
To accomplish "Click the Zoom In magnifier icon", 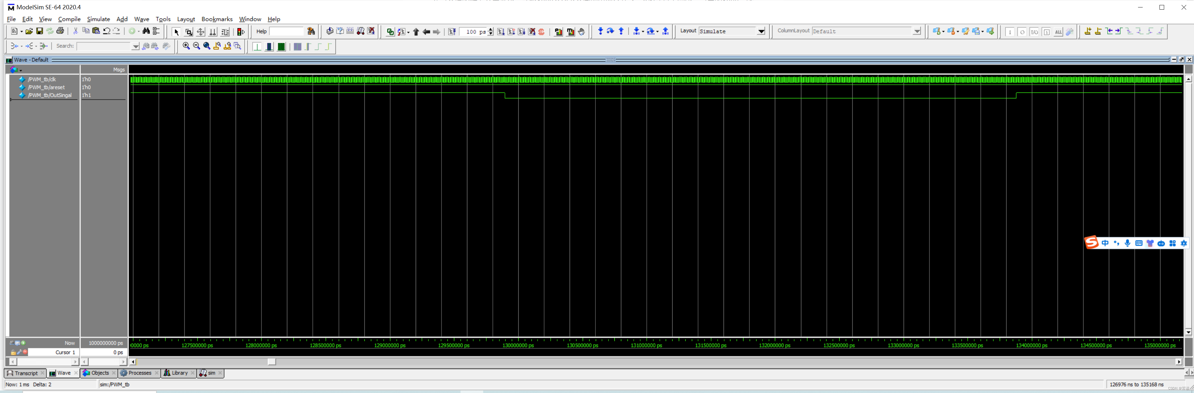I will click(186, 46).
